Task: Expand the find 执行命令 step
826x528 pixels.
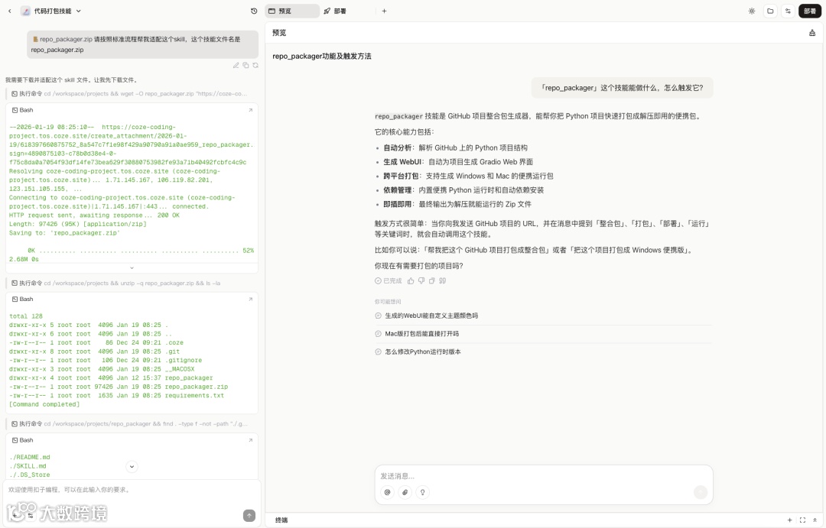Action: pos(129,424)
